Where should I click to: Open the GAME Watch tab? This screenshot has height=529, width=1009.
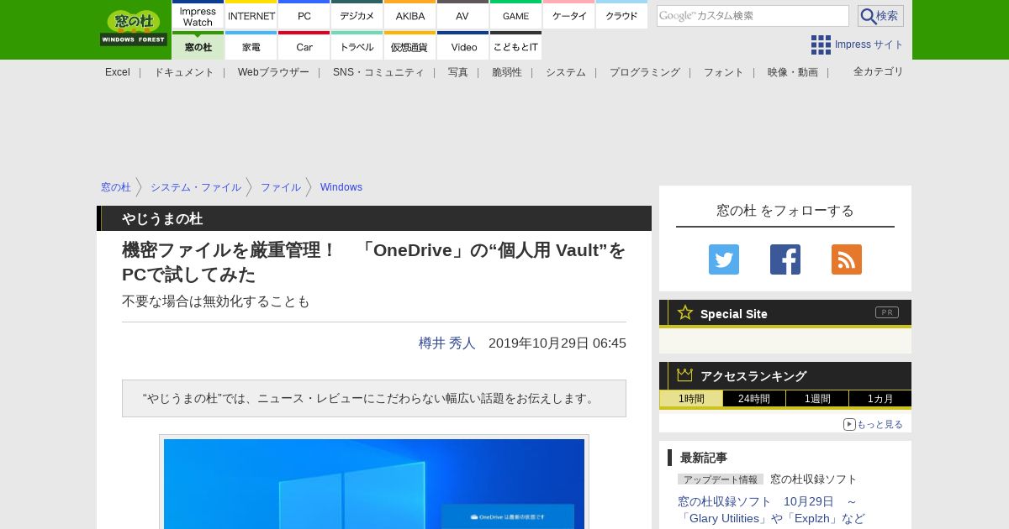(515, 15)
